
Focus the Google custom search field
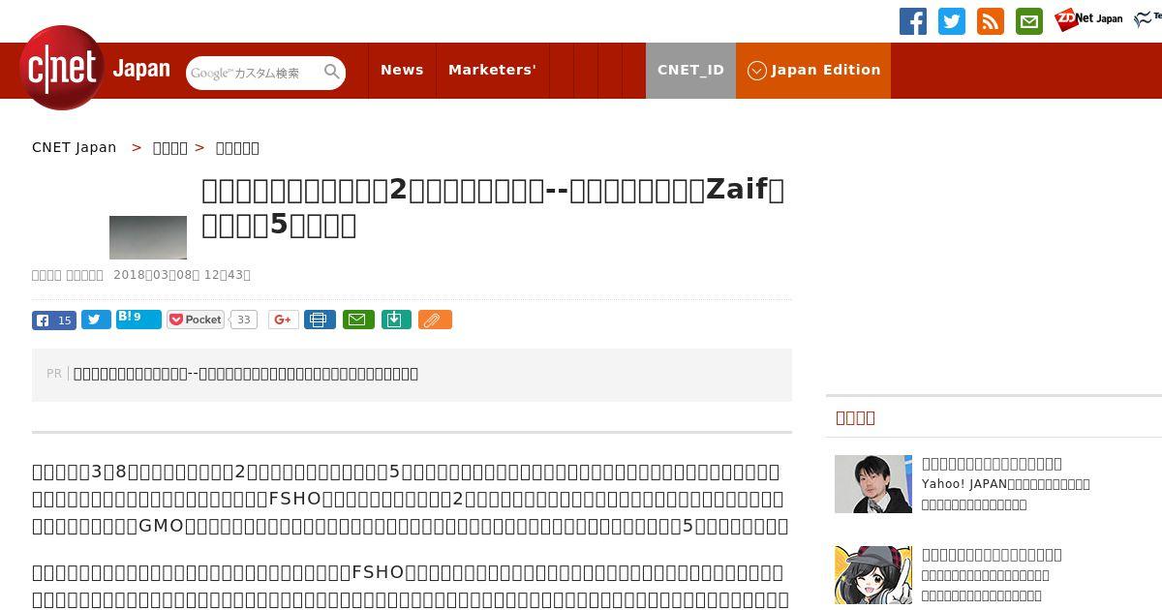pyautogui.click(x=254, y=73)
